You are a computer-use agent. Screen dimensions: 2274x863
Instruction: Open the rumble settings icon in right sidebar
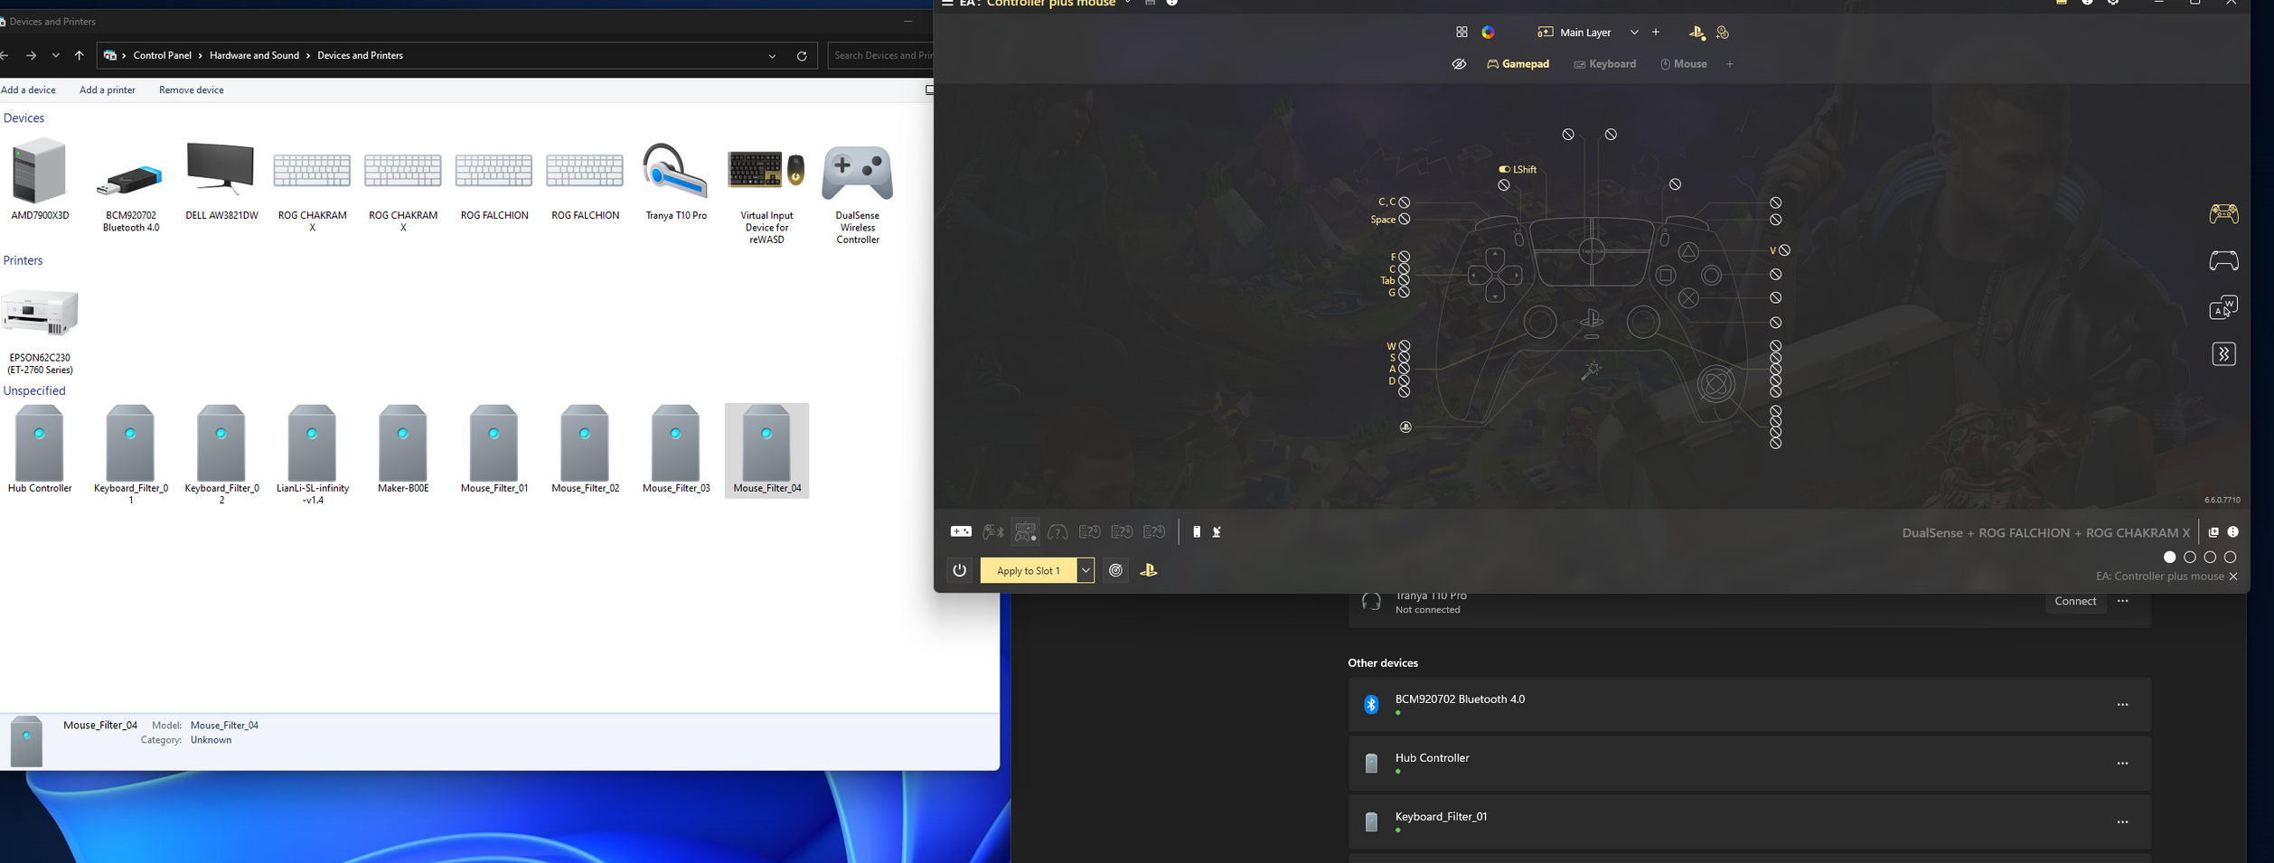click(2223, 354)
